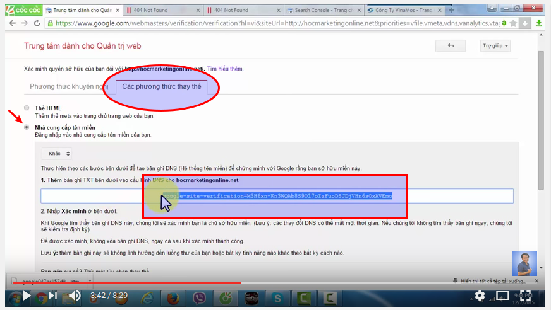This screenshot has width=551, height=310.
Task: Click the gray download box icon in address bar
Action: (x=525, y=23)
